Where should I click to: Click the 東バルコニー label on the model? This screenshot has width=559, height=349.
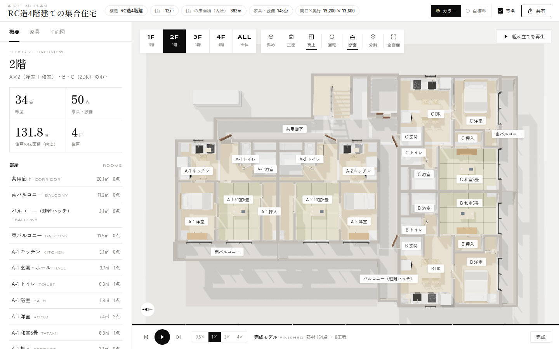click(508, 134)
